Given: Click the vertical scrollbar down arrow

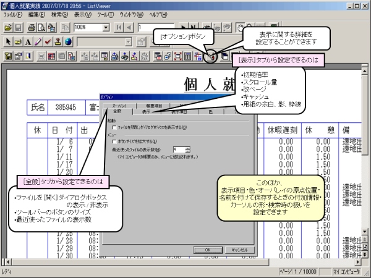Looking at the screenshot, I should [x=365, y=232].
